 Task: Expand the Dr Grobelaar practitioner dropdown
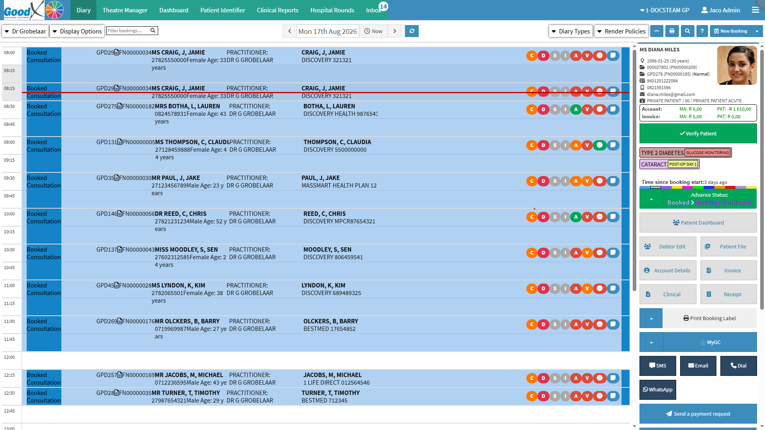point(25,31)
